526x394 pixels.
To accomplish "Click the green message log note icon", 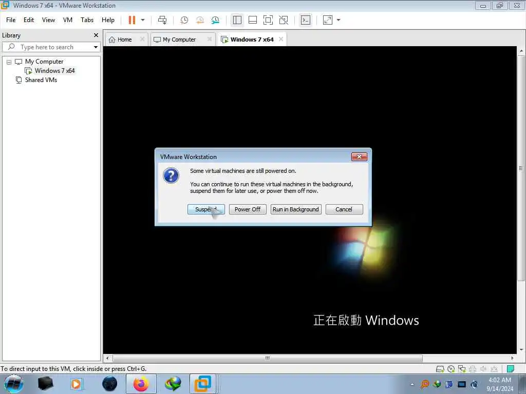I will [x=511, y=369].
